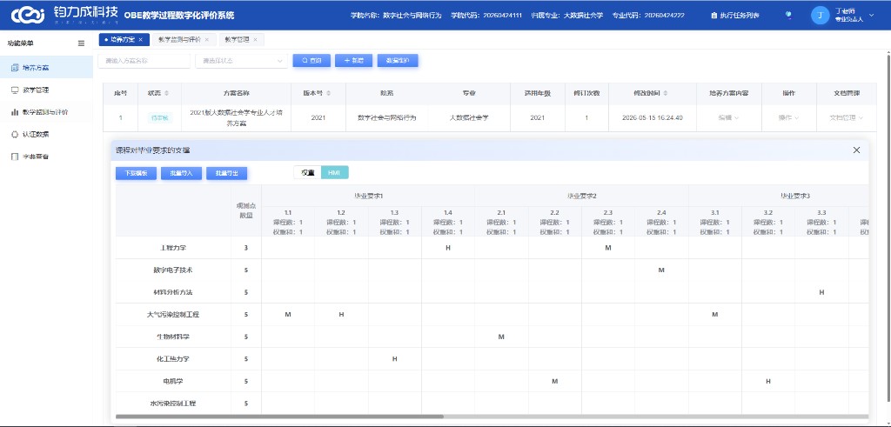Image resolution: width=891 pixels, height=427 pixels.
Task: Sort by the 版本号 column arrows
Action: (328, 93)
